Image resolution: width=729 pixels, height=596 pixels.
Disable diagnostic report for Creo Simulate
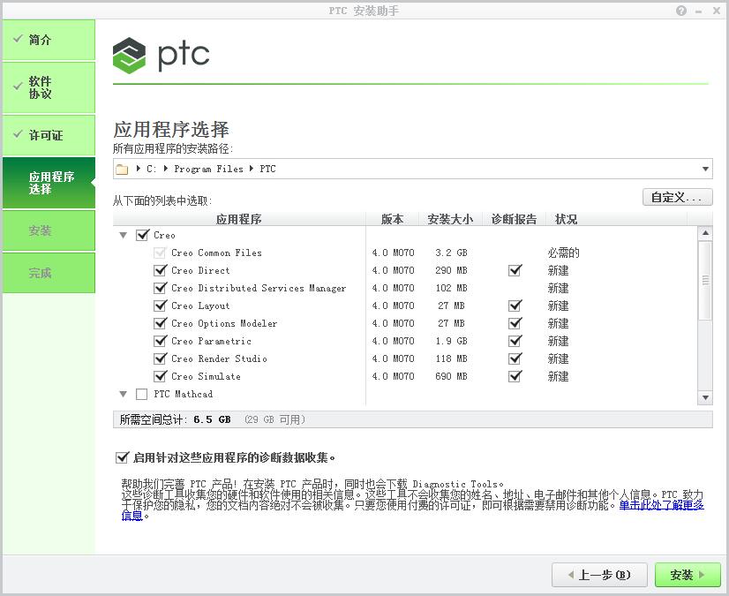click(x=515, y=376)
